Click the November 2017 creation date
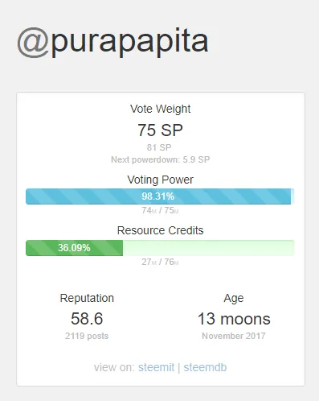This screenshot has width=319, height=401. pos(234,336)
